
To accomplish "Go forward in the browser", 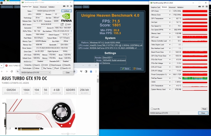I will point(7,71).
